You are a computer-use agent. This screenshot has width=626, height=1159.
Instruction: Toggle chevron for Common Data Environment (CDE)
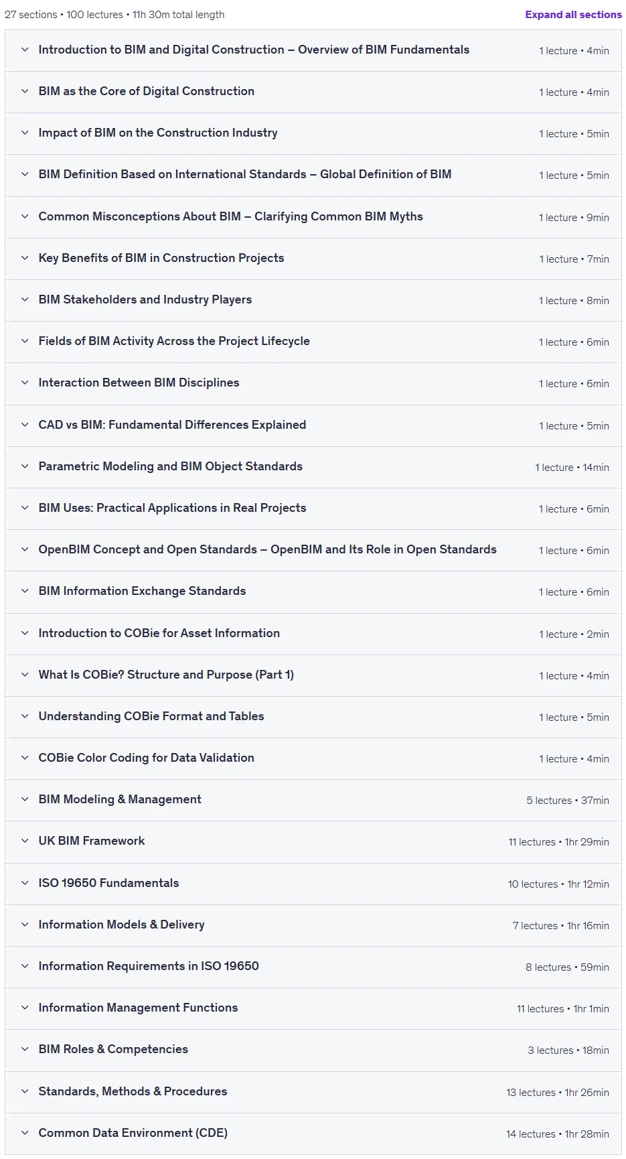click(25, 1133)
